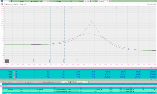The height and width of the screenshot is (94, 157).
Task: Click the Prob range 68.27% input field
Action: pos(87,1)
